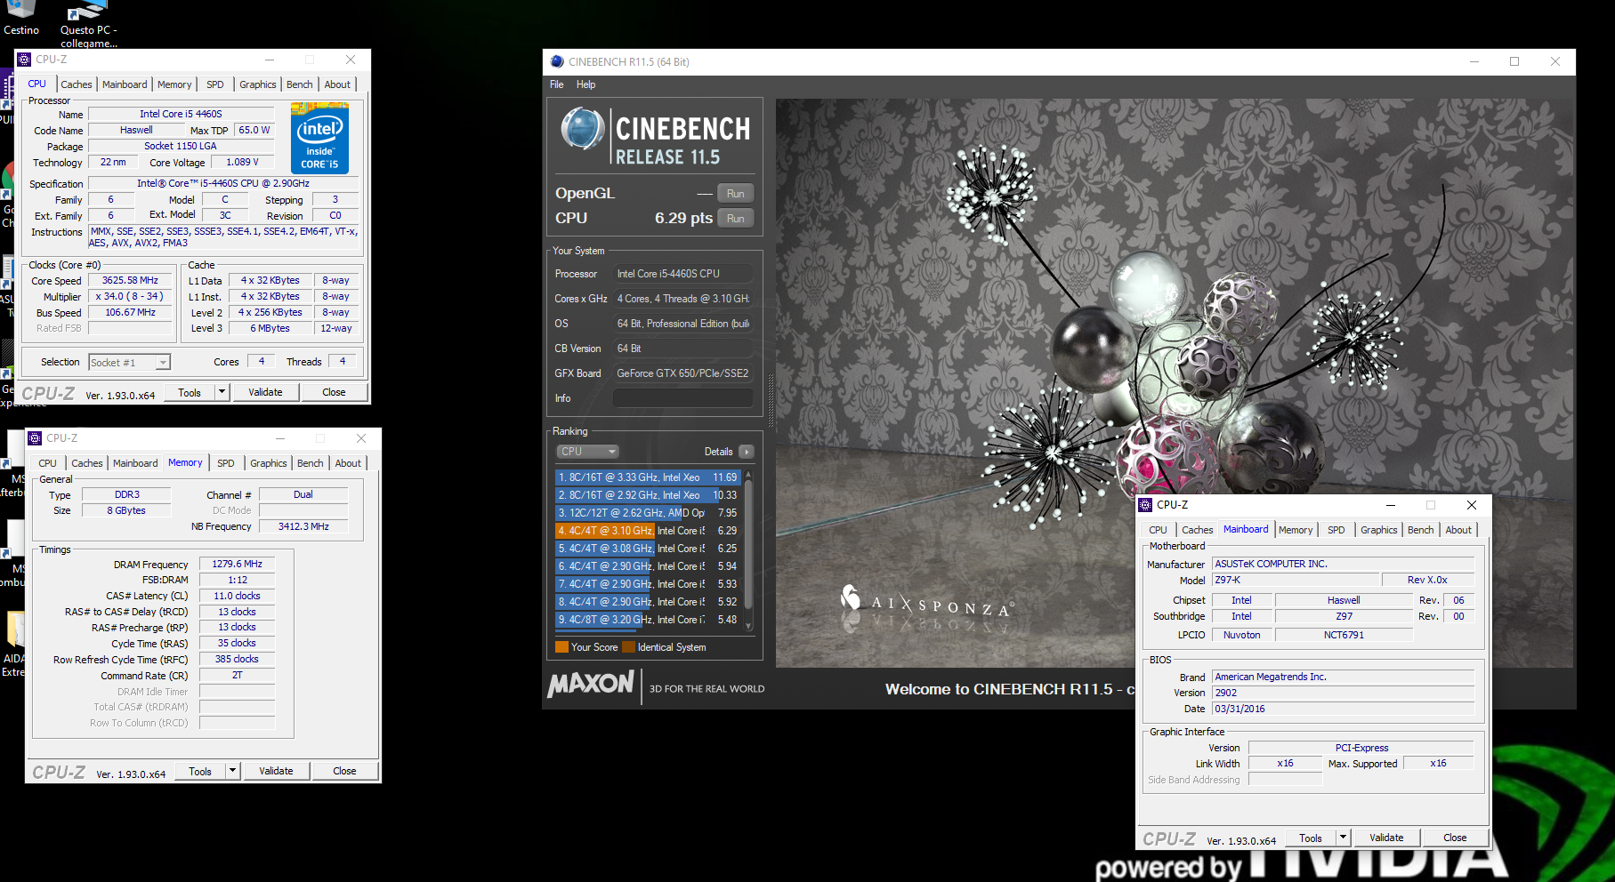Click the 6.29 pts CPU score
The height and width of the screenshot is (882, 1615).
(x=683, y=219)
